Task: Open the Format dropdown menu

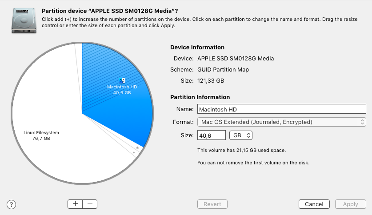Action: (282, 122)
